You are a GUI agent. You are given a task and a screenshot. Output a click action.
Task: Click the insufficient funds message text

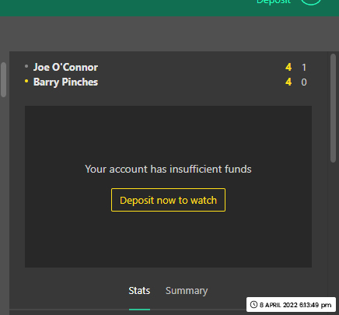pyautogui.click(x=168, y=169)
